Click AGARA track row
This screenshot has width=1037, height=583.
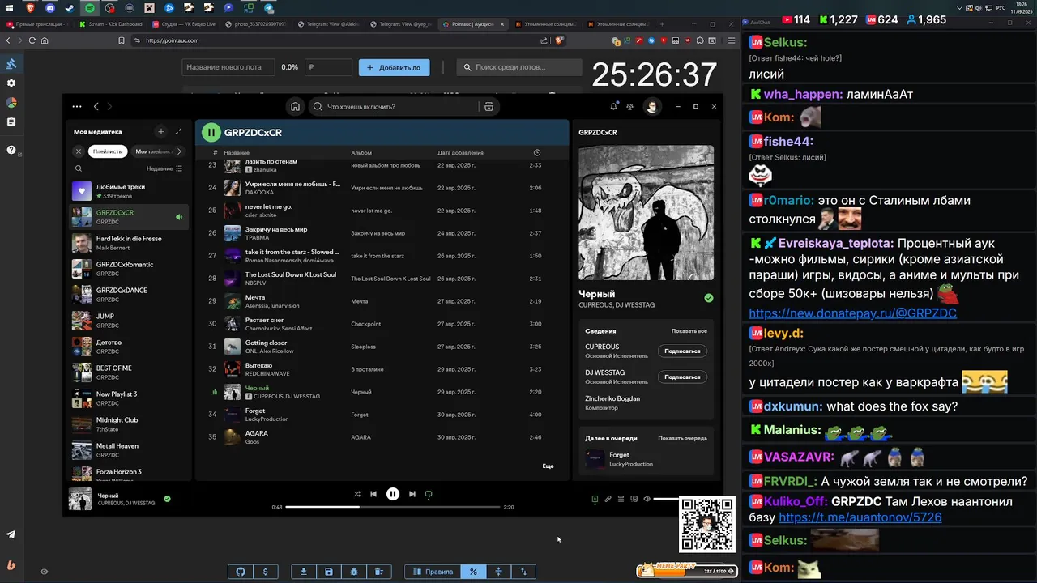382,437
